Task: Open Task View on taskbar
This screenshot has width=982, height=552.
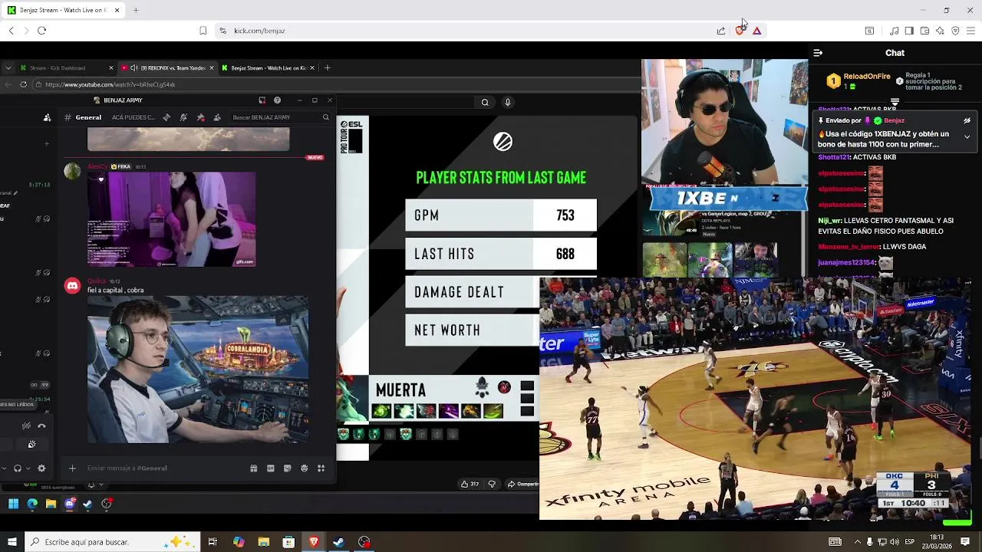Action: pos(213,542)
